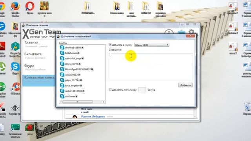Open the Skype section in the app sidebar
Image resolution: width=251 pixels, height=141 pixels.
(x=29, y=66)
